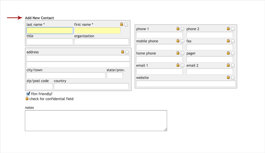Click inside the notes text area
The image size is (265, 153).
[96, 121]
